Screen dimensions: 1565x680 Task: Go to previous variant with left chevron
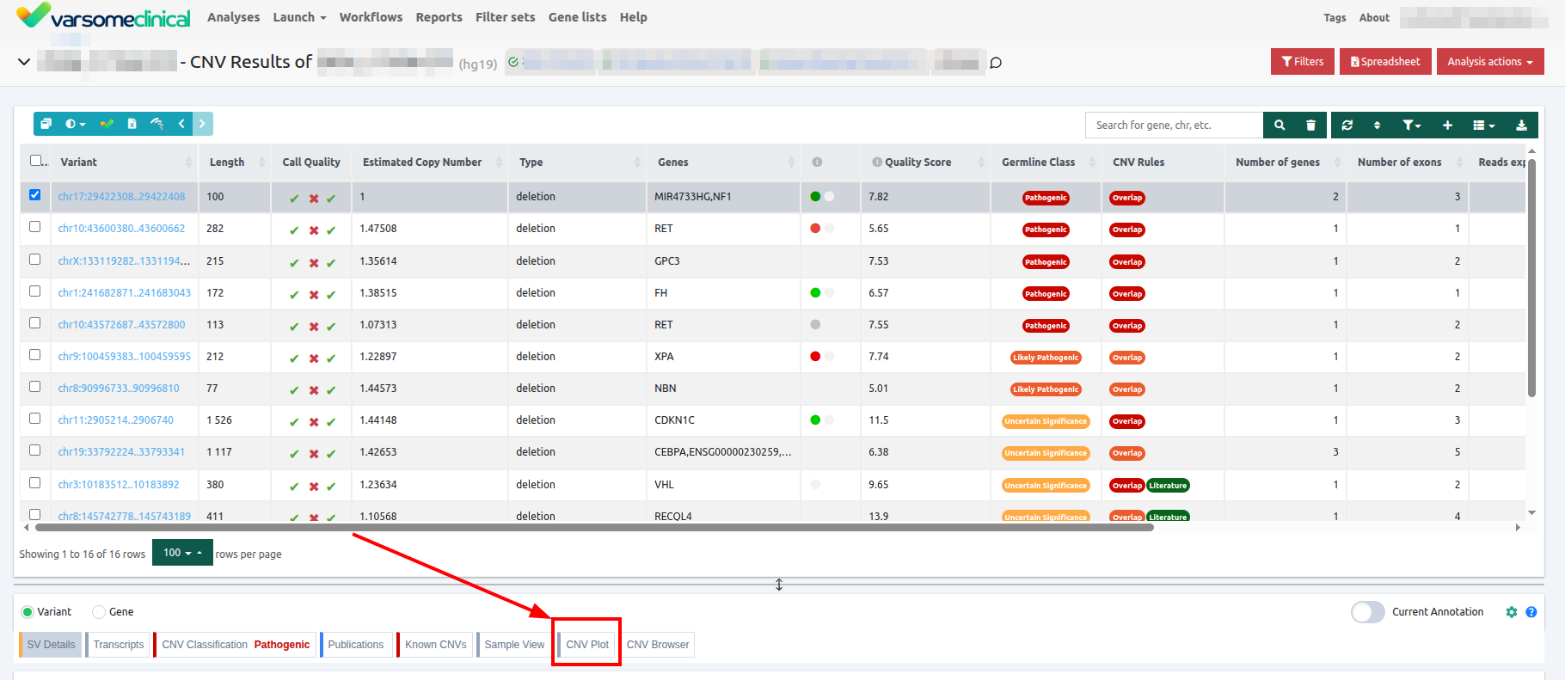[x=181, y=124]
